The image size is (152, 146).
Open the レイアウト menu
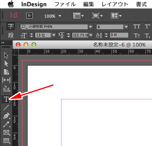pos(115,4)
